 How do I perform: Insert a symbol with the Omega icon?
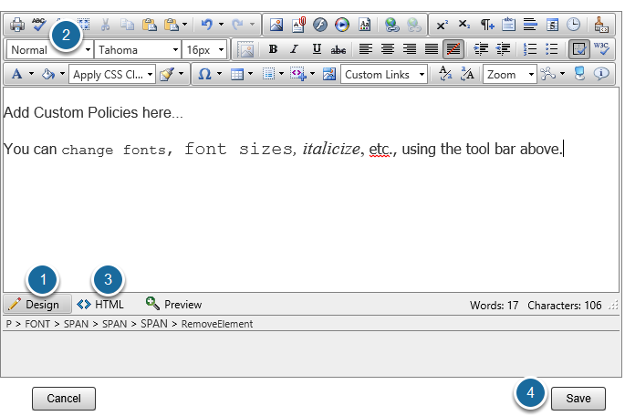click(x=204, y=74)
